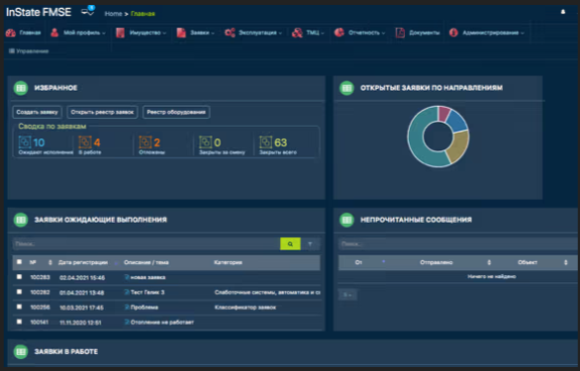Click the green Открытые заявки по направлениям panel icon
The image size is (580, 371).
346,88
